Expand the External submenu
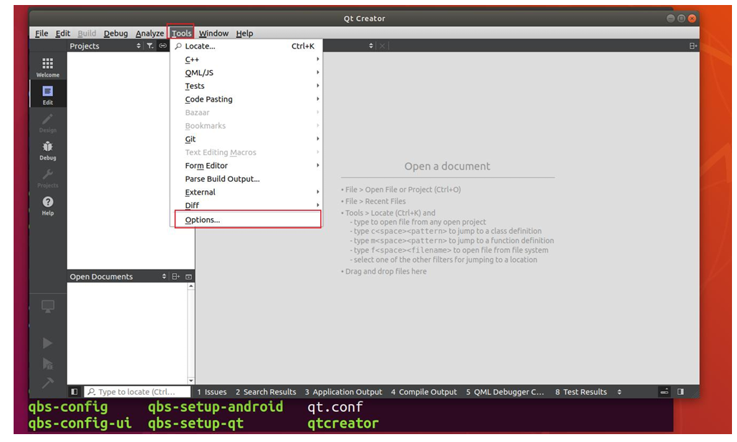737x442 pixels. pyautogui.click(x=247, y=192)
